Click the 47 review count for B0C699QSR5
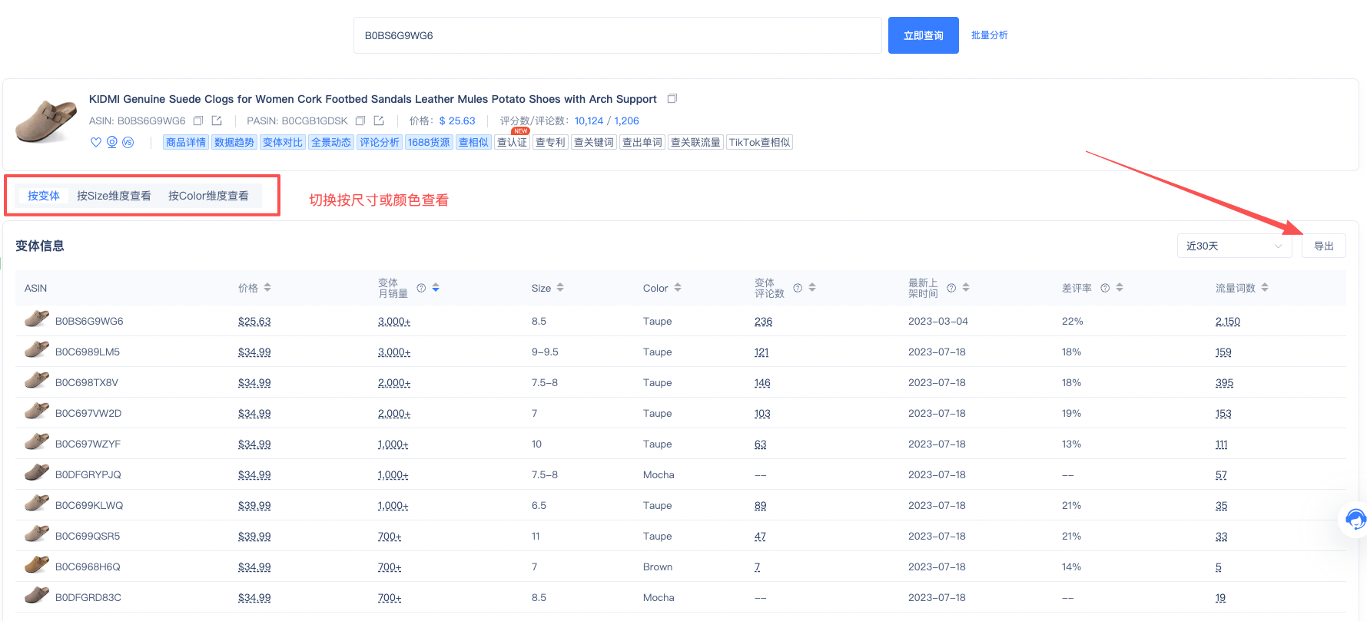Image resolution: width=1367 pixels, height=621 pixels. (760, 536)
